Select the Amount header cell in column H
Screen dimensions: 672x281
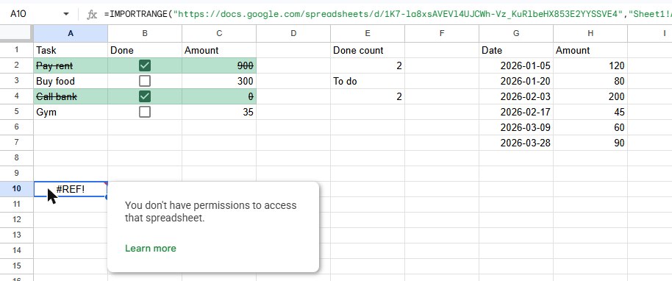pos(590,50)
